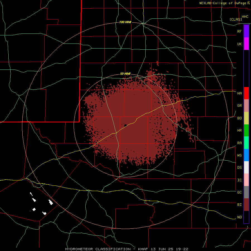Click the HA legend label
This screenshot has height=251, width=251.
(239, 93)
